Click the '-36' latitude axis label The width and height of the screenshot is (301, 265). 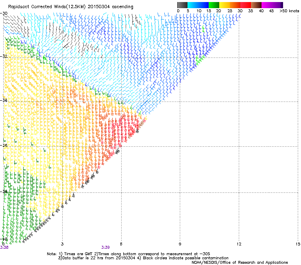click(4, 145)
